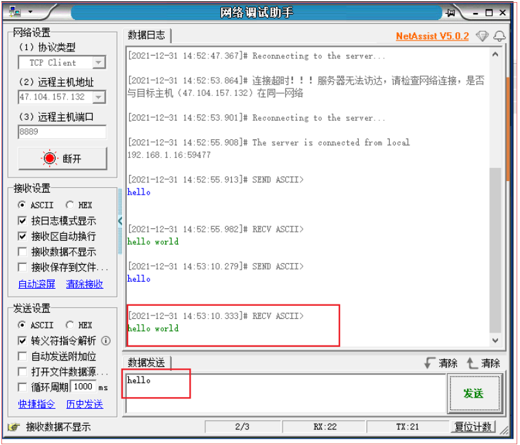520x445 pixels.
Task: Click the hand icon in status bar
Action: [x=14, y=427]
